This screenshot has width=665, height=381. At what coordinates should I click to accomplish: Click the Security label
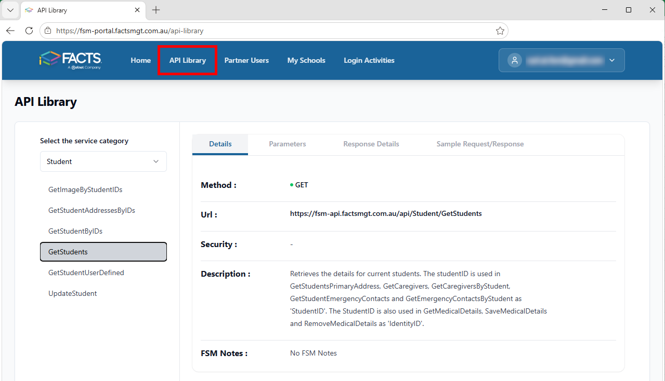[x=219, y=244]
